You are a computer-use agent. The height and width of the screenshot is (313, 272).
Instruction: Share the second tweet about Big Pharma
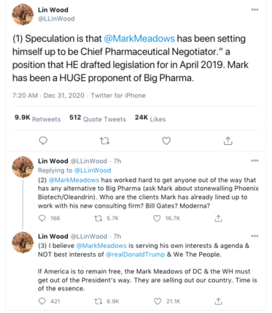pos(218,218)
